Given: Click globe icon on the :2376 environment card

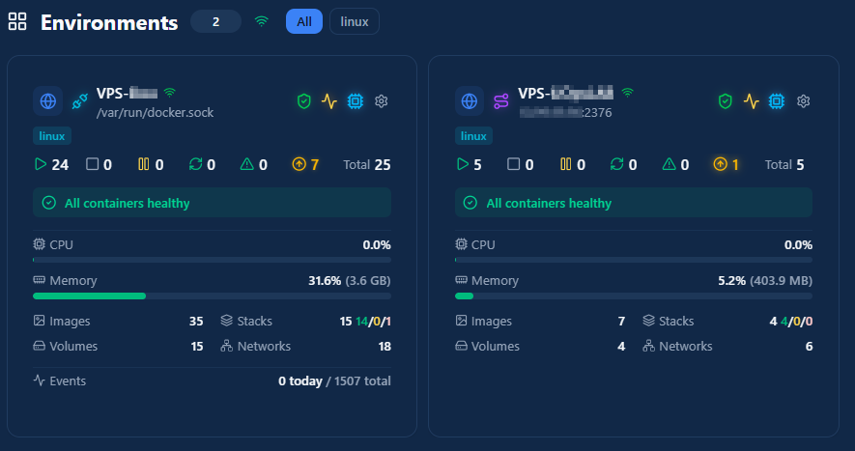Looking at the screenshot, I should (x=470, y=101).
